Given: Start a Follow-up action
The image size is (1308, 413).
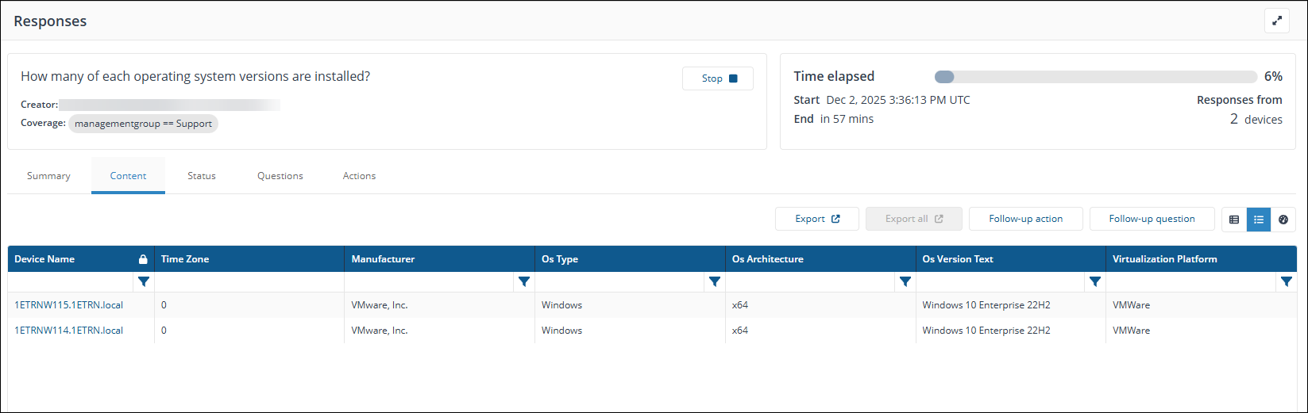Looking at the screenshot, I should coord(1025,219).
